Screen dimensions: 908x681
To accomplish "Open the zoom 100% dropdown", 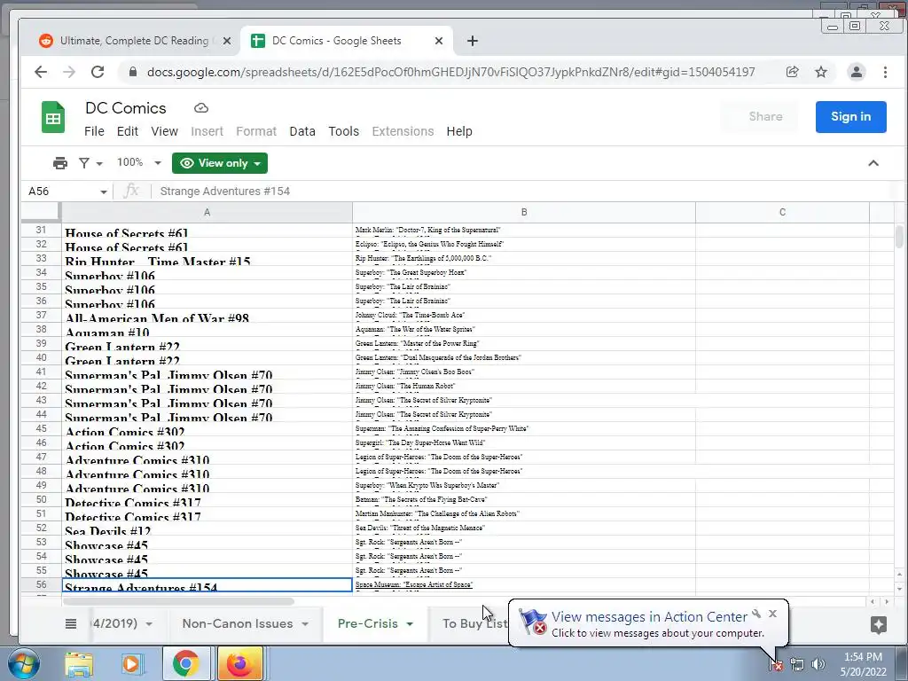I will 138,163.
